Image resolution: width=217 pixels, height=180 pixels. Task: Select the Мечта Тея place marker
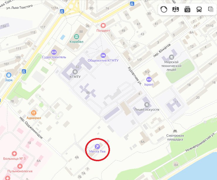coord(97,147)
